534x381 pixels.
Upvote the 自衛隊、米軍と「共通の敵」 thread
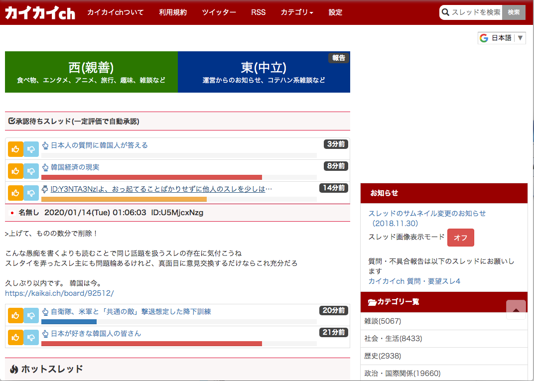pyautogui.click(x=15, y=315)
